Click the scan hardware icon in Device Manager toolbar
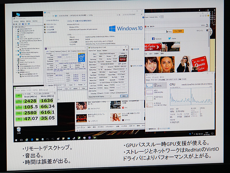Image resolution: width=230 pixels, height=173 pixels. 29,24
